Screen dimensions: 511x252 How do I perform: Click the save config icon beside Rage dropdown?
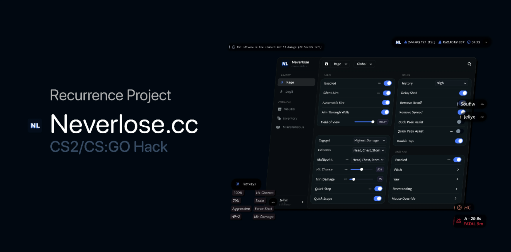point(326,64)
